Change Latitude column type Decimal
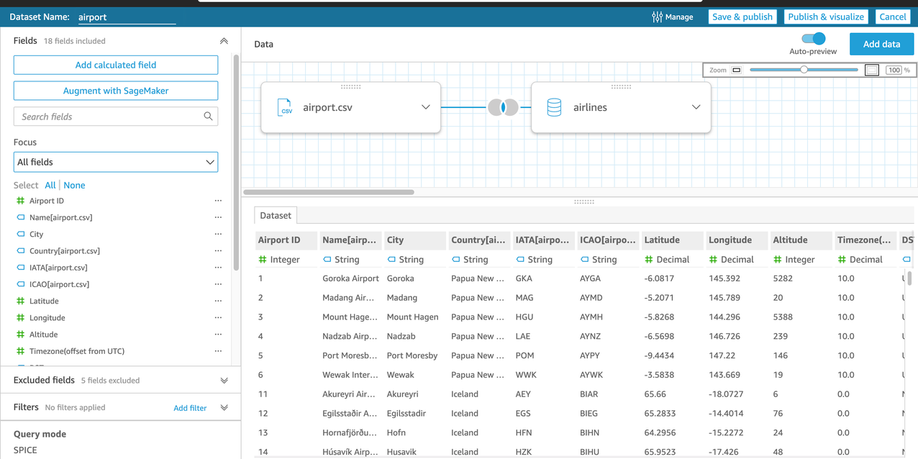Viewport: 918px width, 459px height. (x=666, y=259)
